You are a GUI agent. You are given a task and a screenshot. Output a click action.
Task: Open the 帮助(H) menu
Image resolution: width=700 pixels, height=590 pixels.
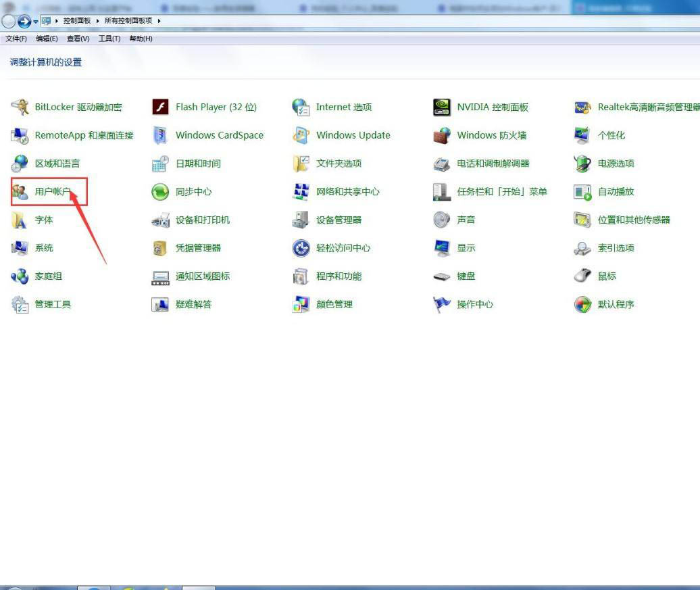141,39
